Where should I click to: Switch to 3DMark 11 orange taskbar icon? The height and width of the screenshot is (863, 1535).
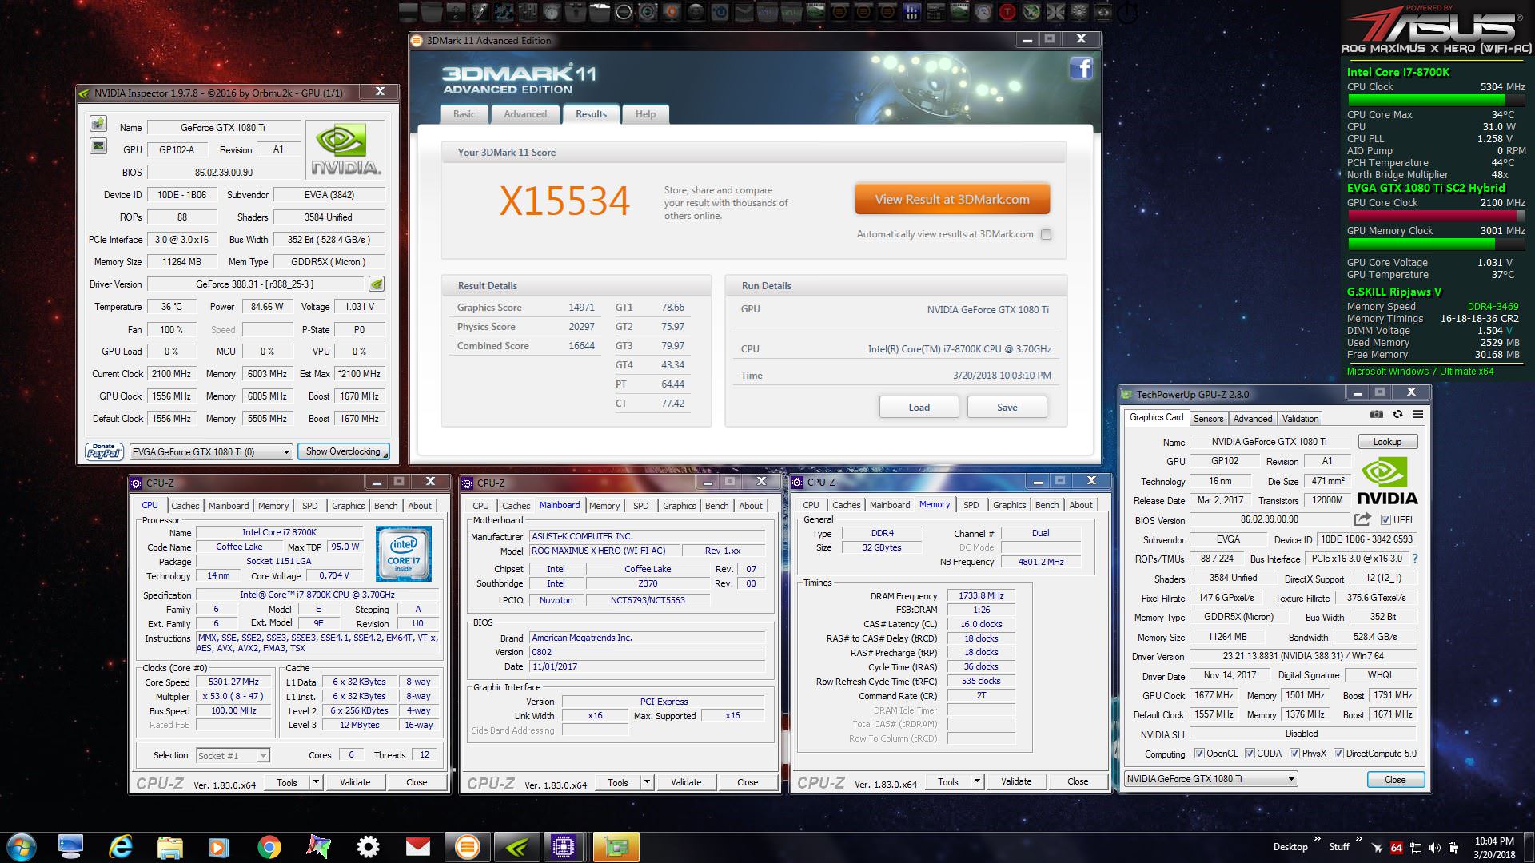point(468,847)
